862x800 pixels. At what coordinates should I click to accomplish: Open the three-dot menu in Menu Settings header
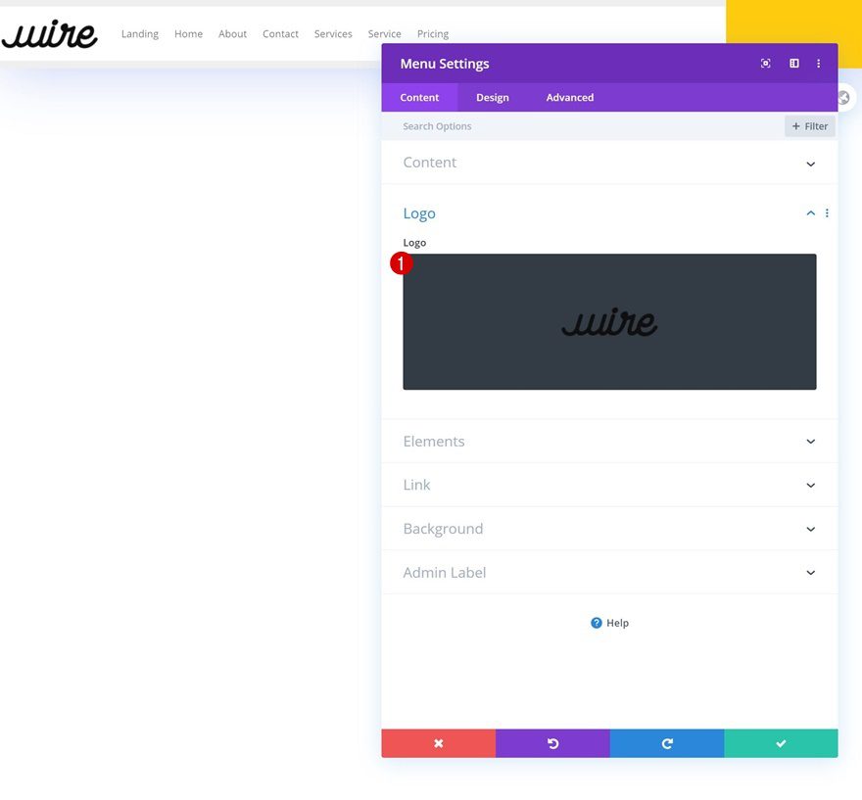point(819,63)
